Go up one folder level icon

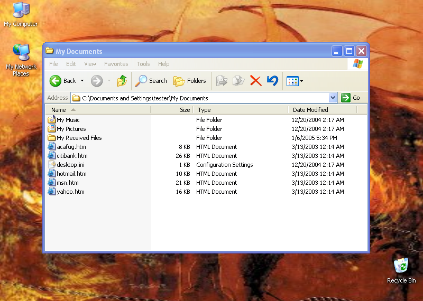[x=122, y=81]
